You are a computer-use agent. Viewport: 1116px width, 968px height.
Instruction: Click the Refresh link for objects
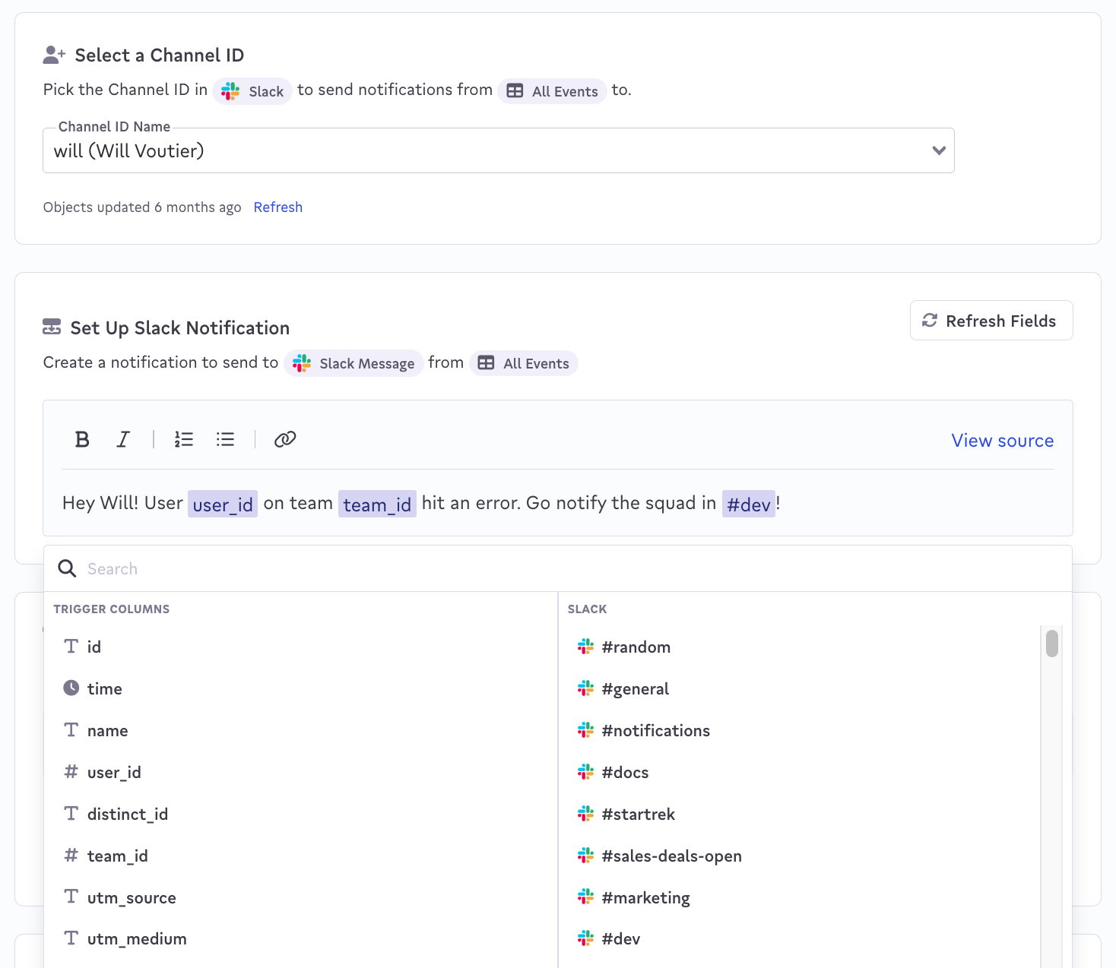(x=277, y=207)
